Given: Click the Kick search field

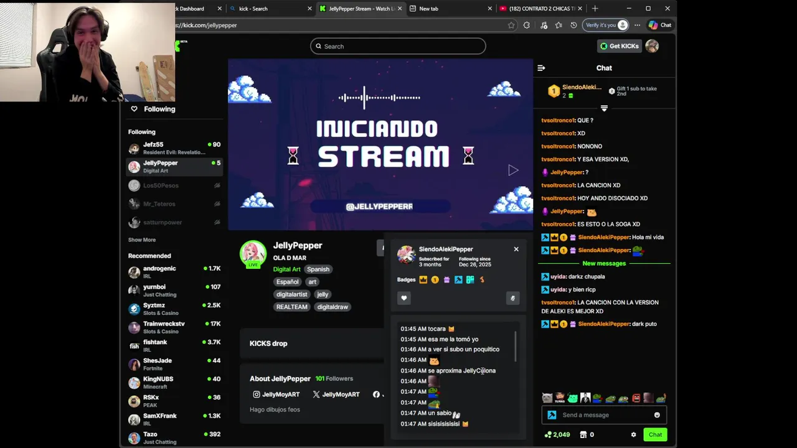Looking at the screenshot, I should click(x=398, y=46).
